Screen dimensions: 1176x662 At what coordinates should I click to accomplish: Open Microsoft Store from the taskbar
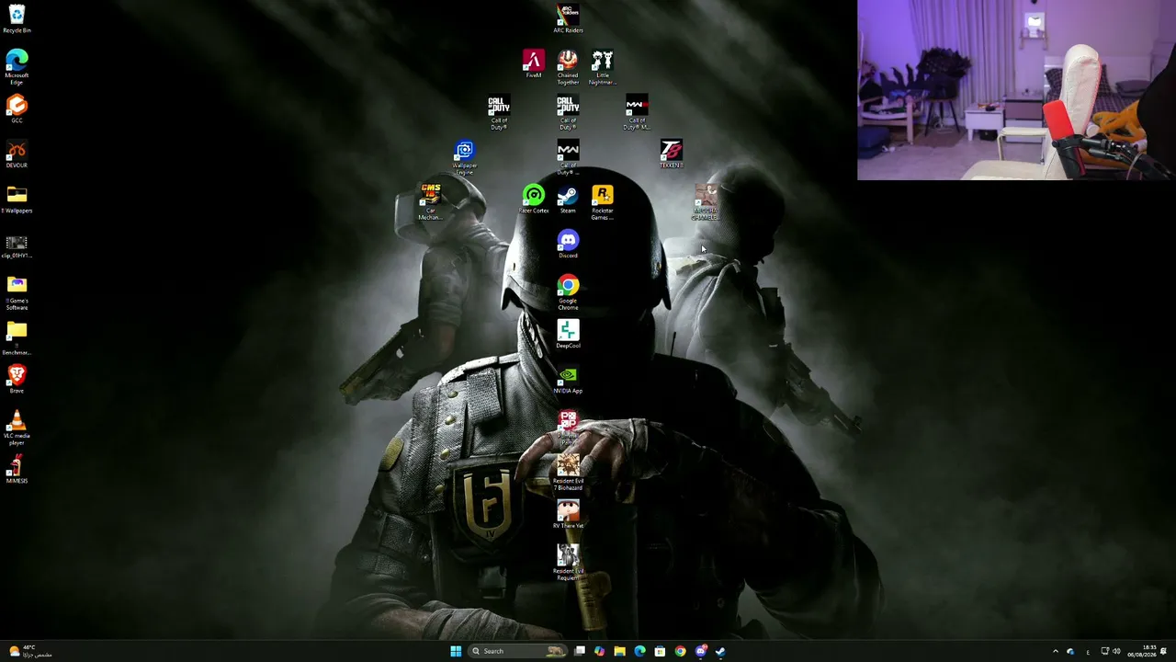click(x=661, y=651)
